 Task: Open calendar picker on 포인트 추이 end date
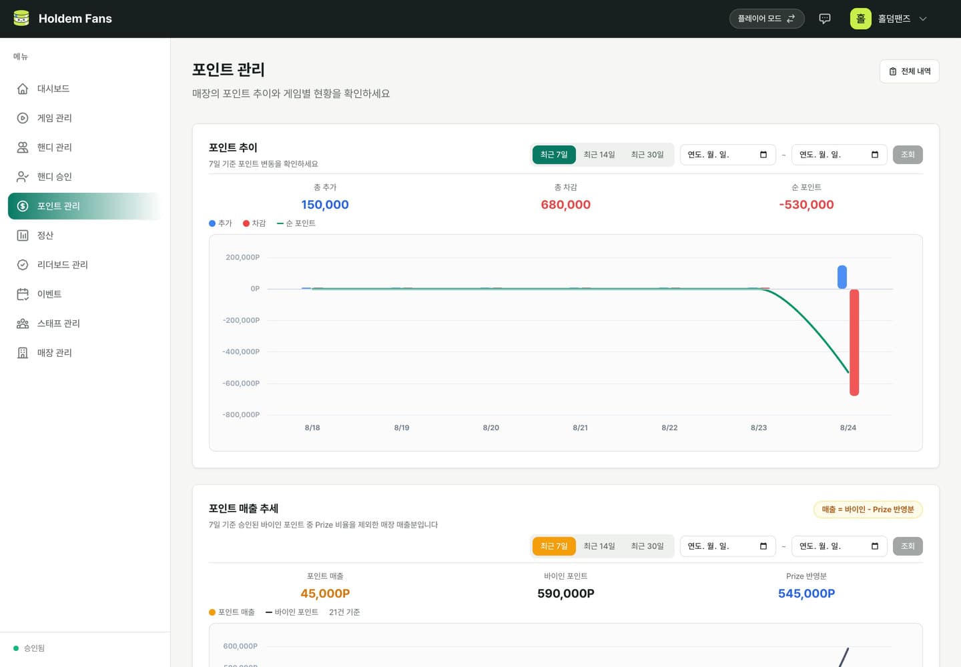point(875,155)
